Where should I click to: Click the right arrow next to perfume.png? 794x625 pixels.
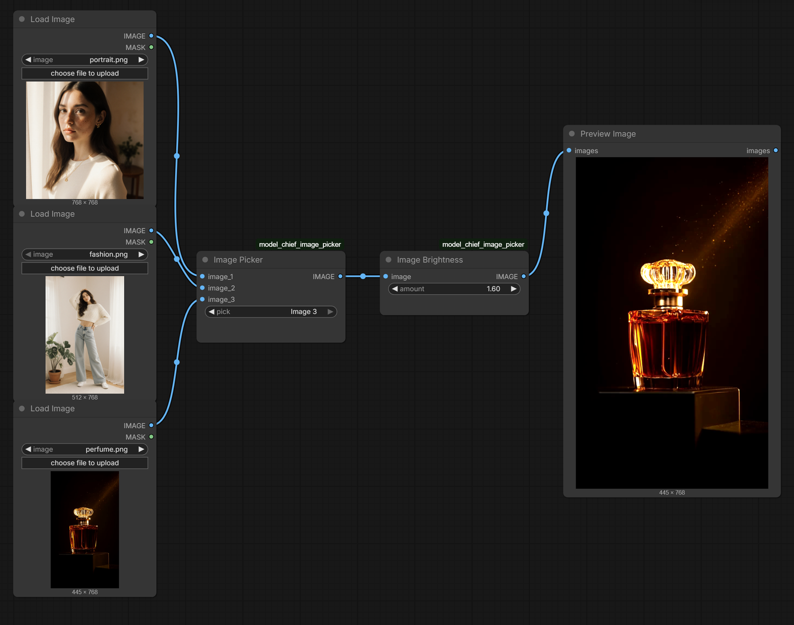point(141,449)
